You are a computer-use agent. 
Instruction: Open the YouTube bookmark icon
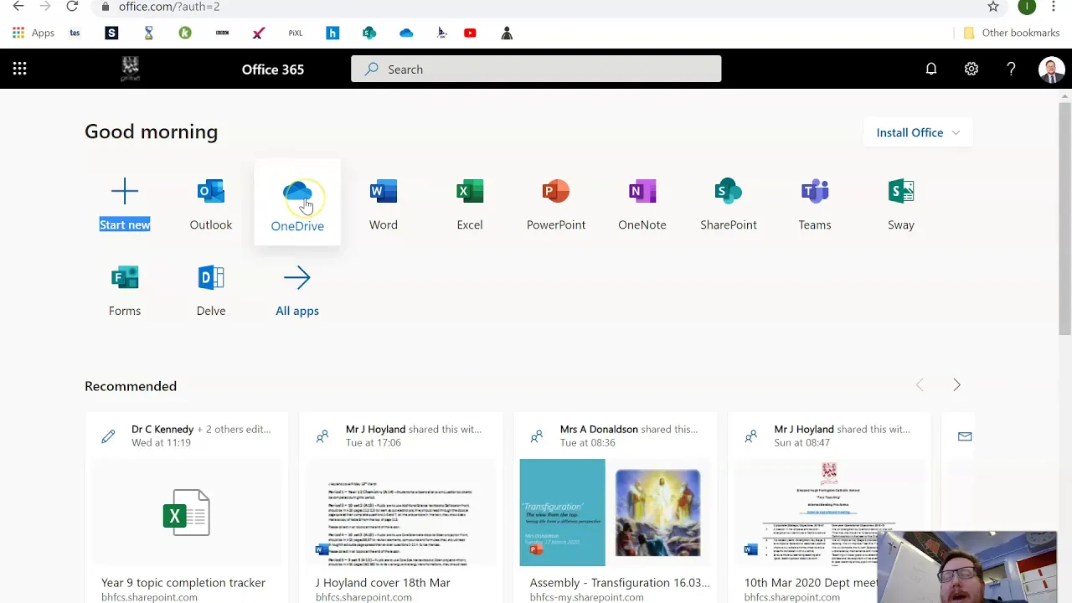coord(470,33)
